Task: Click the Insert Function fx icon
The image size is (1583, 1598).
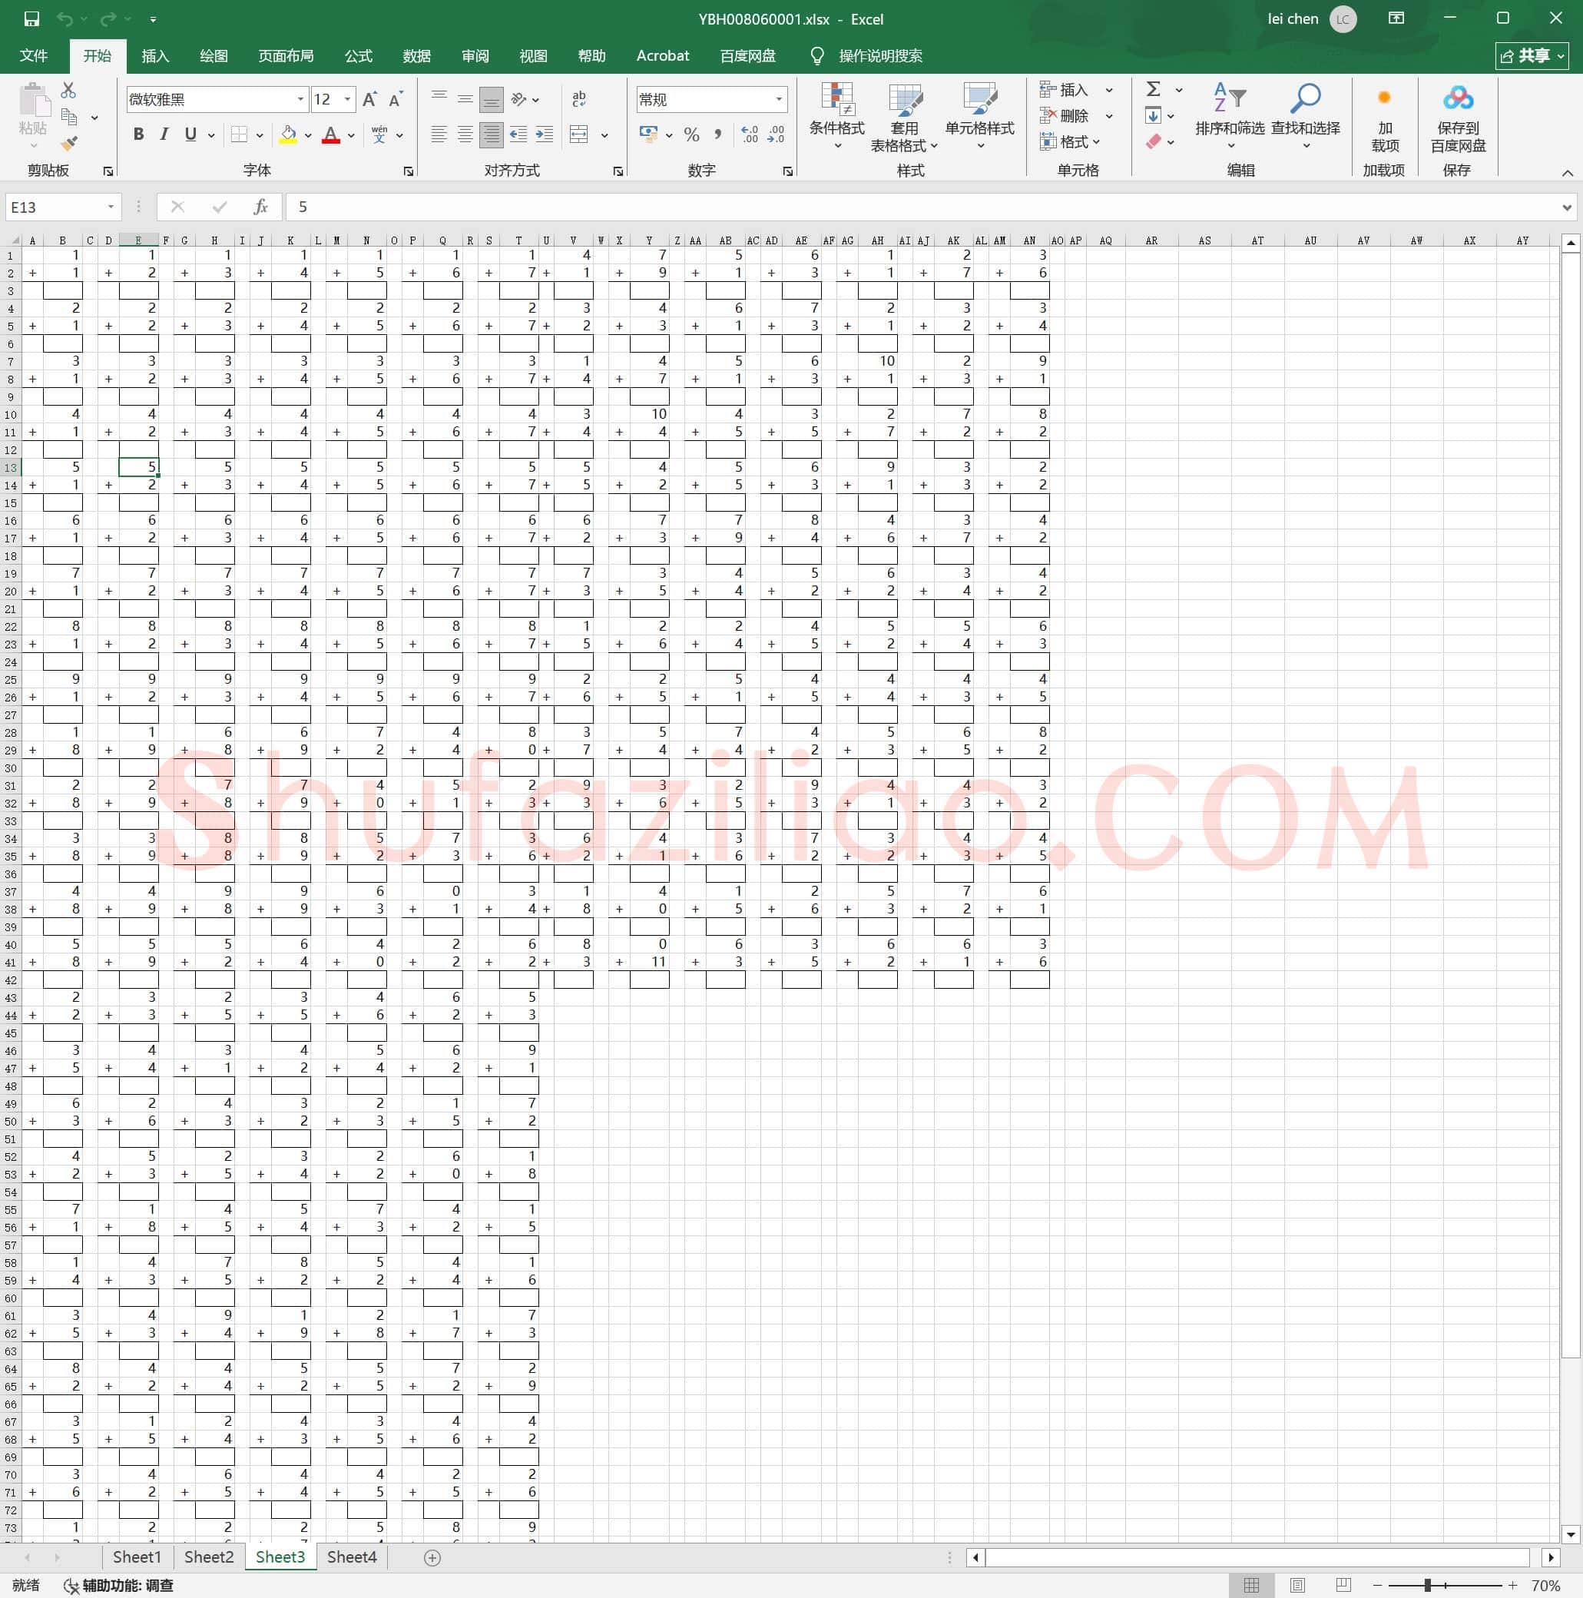Action: click(x=260, y=207)
